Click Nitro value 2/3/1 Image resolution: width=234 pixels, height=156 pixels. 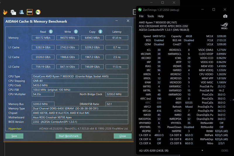(221, 143)
